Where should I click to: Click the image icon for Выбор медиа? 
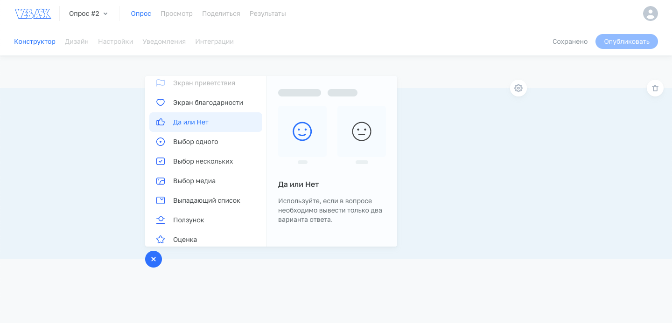tap(161, 181)
